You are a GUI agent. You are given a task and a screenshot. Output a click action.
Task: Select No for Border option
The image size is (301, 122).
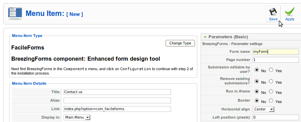257,101
